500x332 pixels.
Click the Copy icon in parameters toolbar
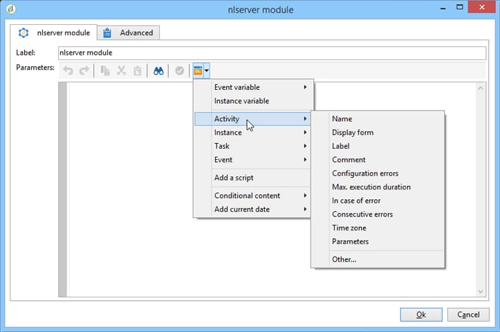pyautogui.click(x=105, y=71)
